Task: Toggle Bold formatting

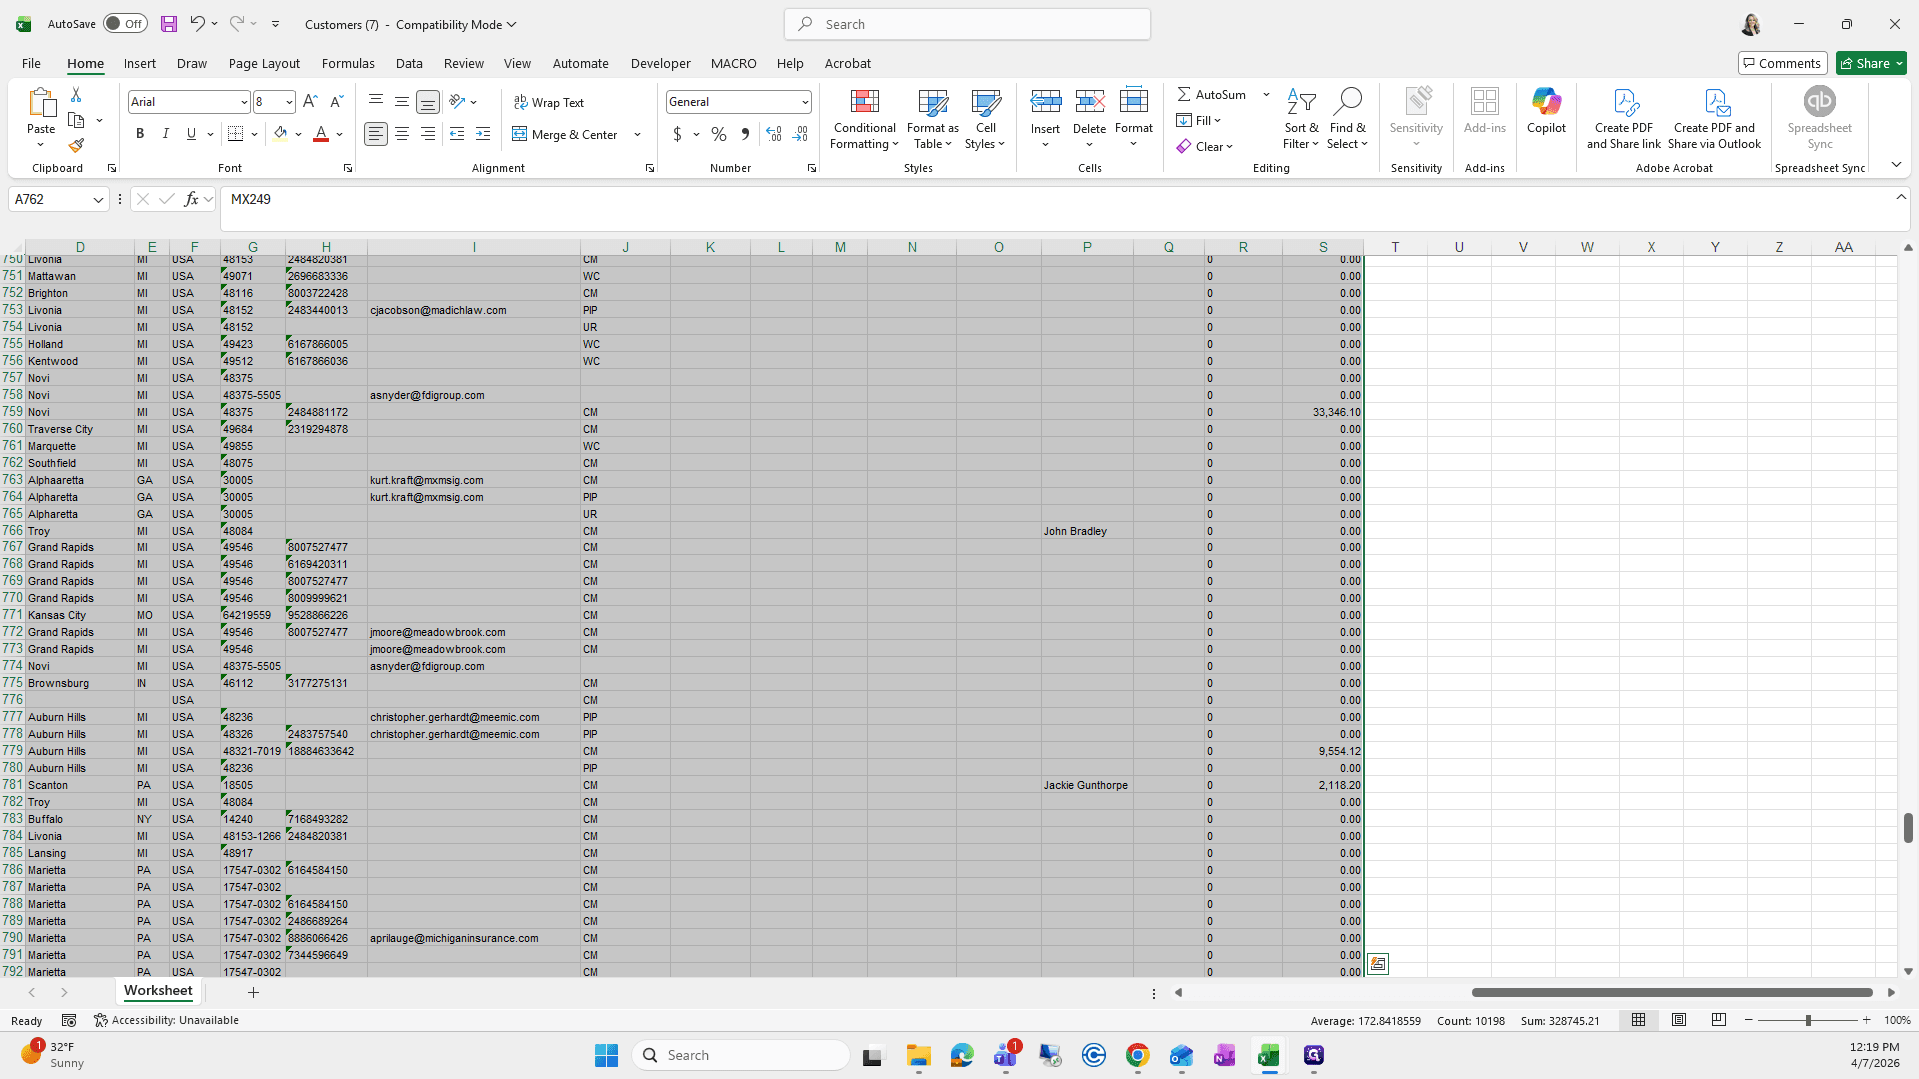Action: 140,134
